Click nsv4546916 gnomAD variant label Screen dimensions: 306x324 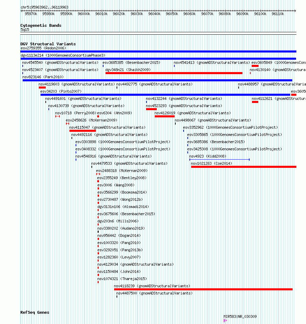point(113,156)
